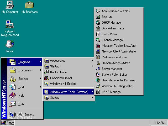Launch Server Manager from its label
This screenshot has width=168, height=126.
[x=112, y=69]
